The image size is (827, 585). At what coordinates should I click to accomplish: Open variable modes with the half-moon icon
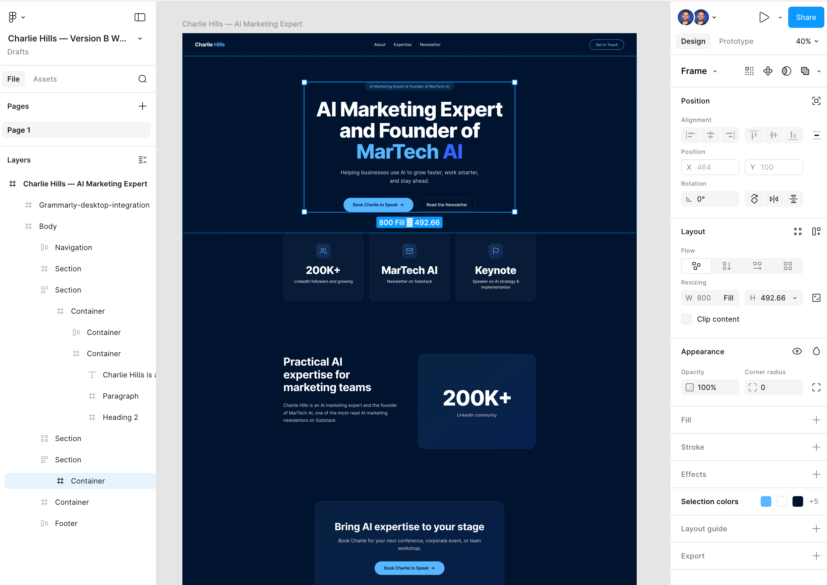pyautogui.click(x=787, y=71)
